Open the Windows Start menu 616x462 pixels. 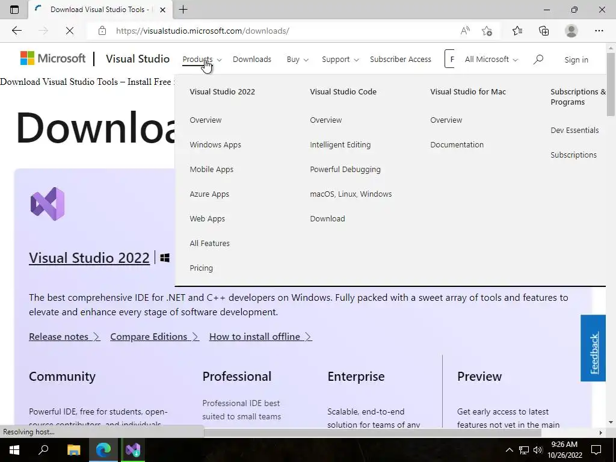(14, 449)
